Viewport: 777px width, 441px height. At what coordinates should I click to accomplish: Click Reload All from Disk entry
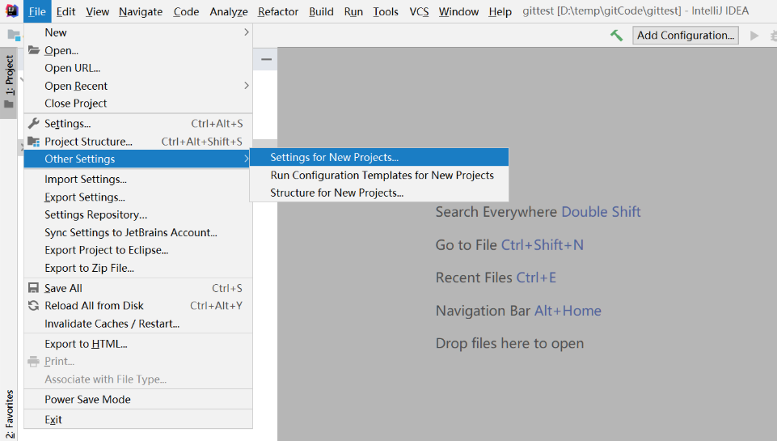click(138, 306)
